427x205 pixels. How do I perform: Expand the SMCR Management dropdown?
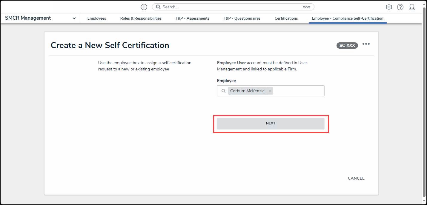[74, 18]
